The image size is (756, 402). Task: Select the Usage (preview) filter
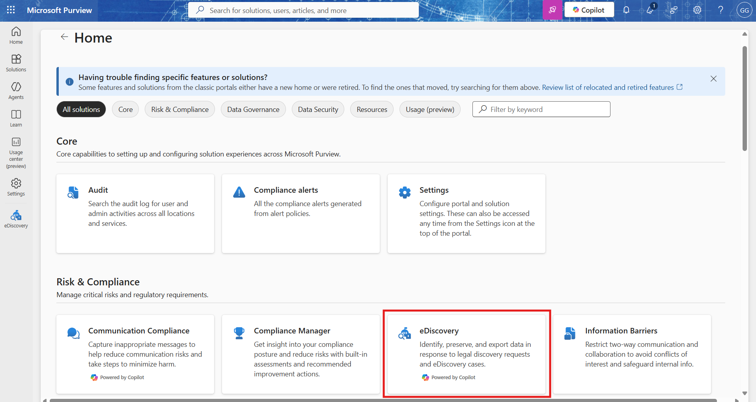[430, 109]
